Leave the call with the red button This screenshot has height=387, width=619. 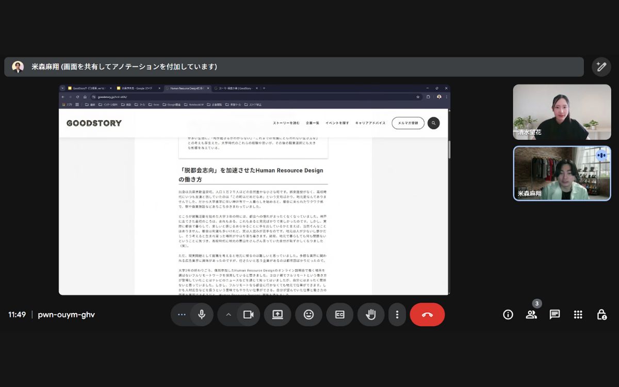(x=427, y=315)
